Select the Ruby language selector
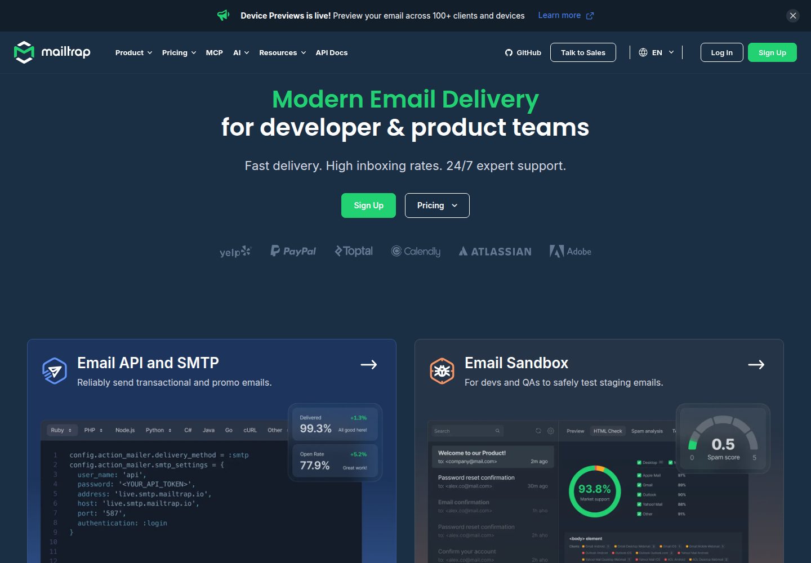811x563 pixels. click(x=61, y=430)
